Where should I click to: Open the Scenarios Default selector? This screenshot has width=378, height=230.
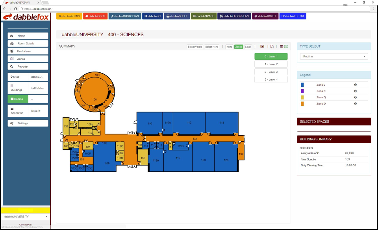coord(38,110)
